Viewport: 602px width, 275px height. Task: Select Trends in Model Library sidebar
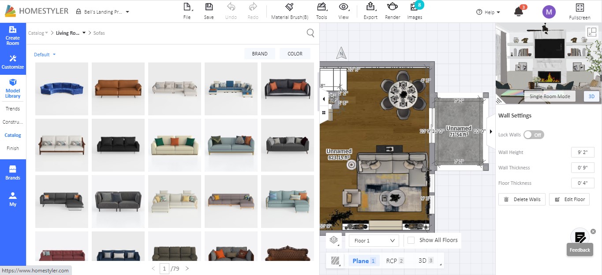tap(13, 109)
